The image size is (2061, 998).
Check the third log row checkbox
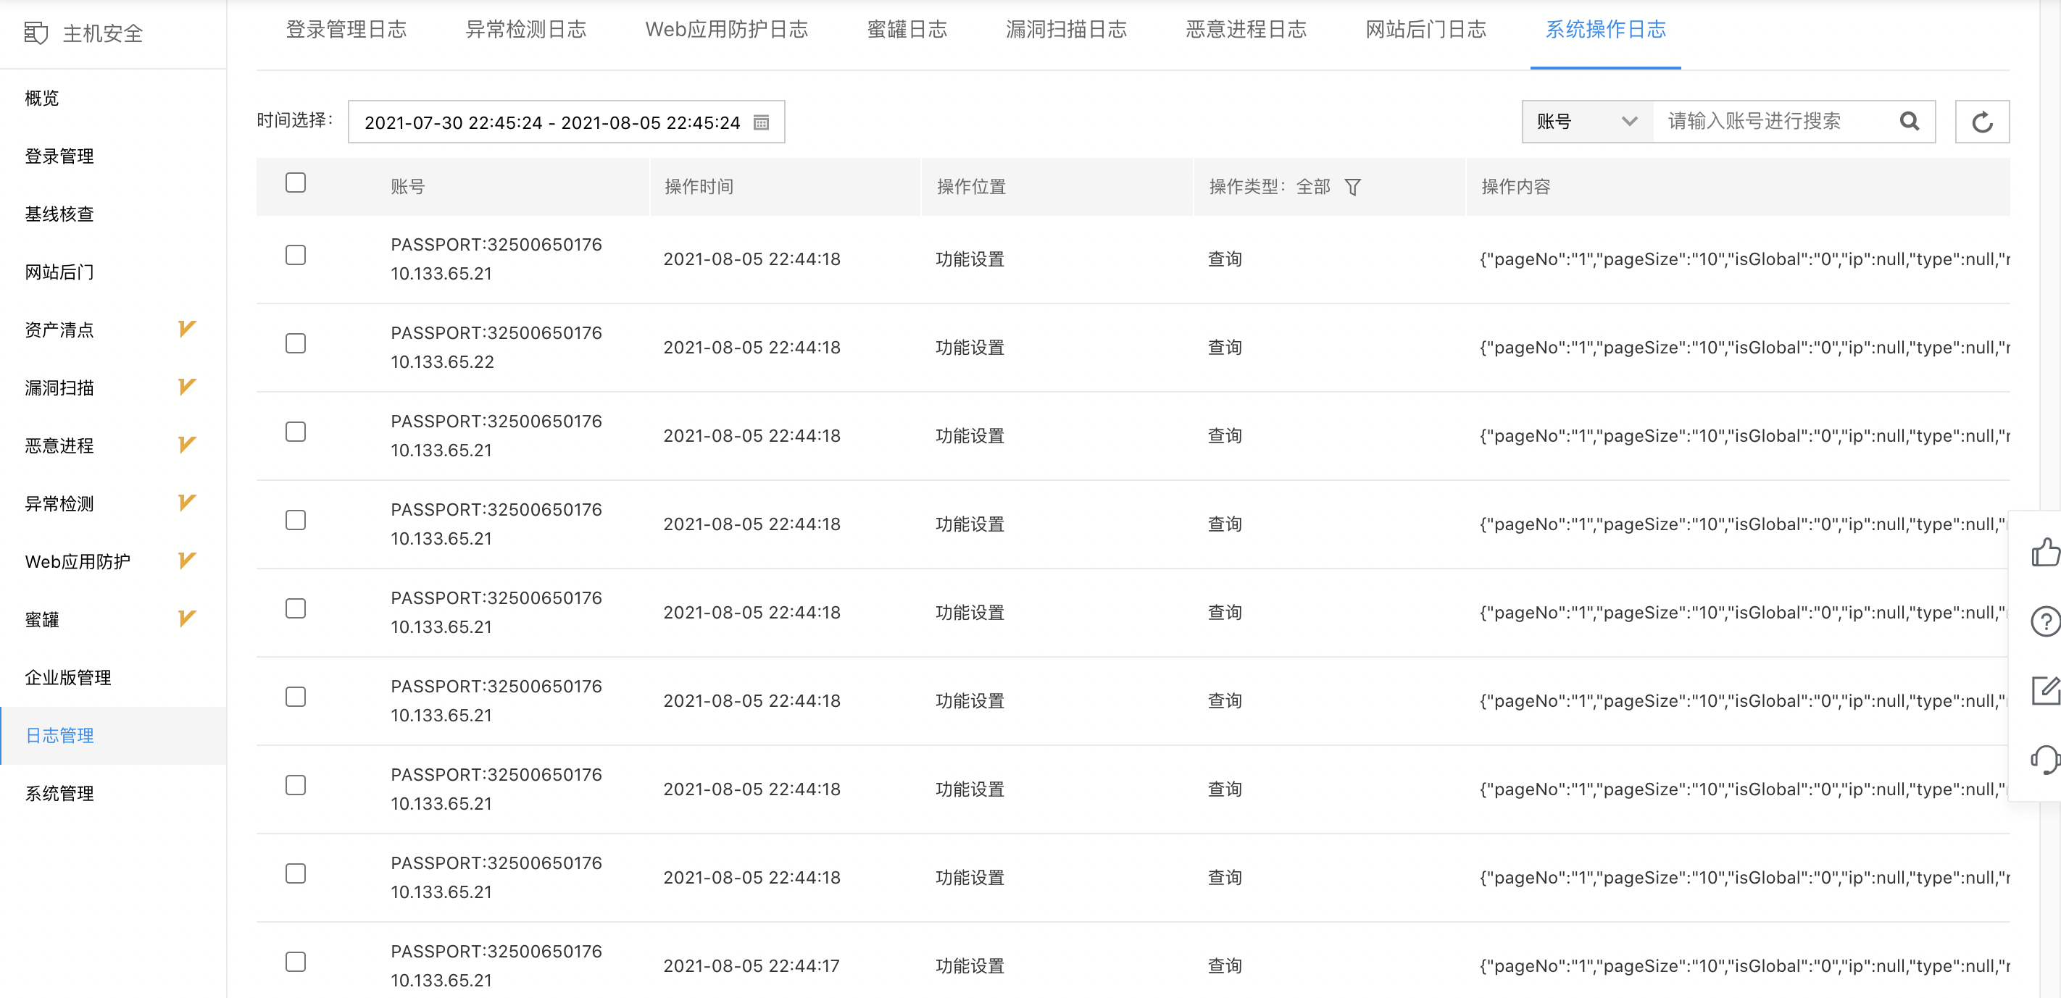coord(296,432)
